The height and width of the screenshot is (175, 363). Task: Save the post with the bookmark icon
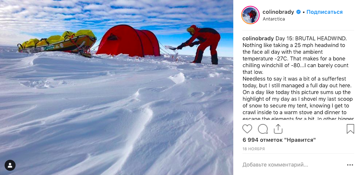click(350, 129)
